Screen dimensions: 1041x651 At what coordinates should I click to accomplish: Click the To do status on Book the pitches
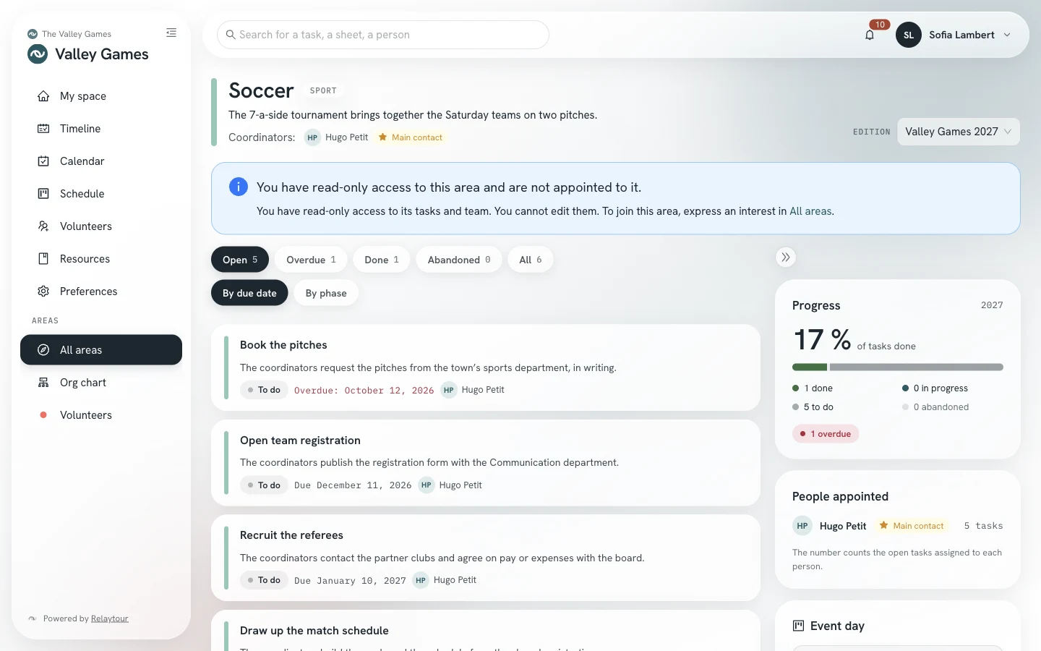tap(264, 390)
